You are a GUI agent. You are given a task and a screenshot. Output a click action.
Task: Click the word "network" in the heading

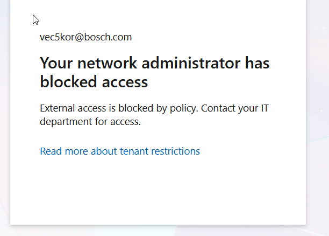(98, 63)
